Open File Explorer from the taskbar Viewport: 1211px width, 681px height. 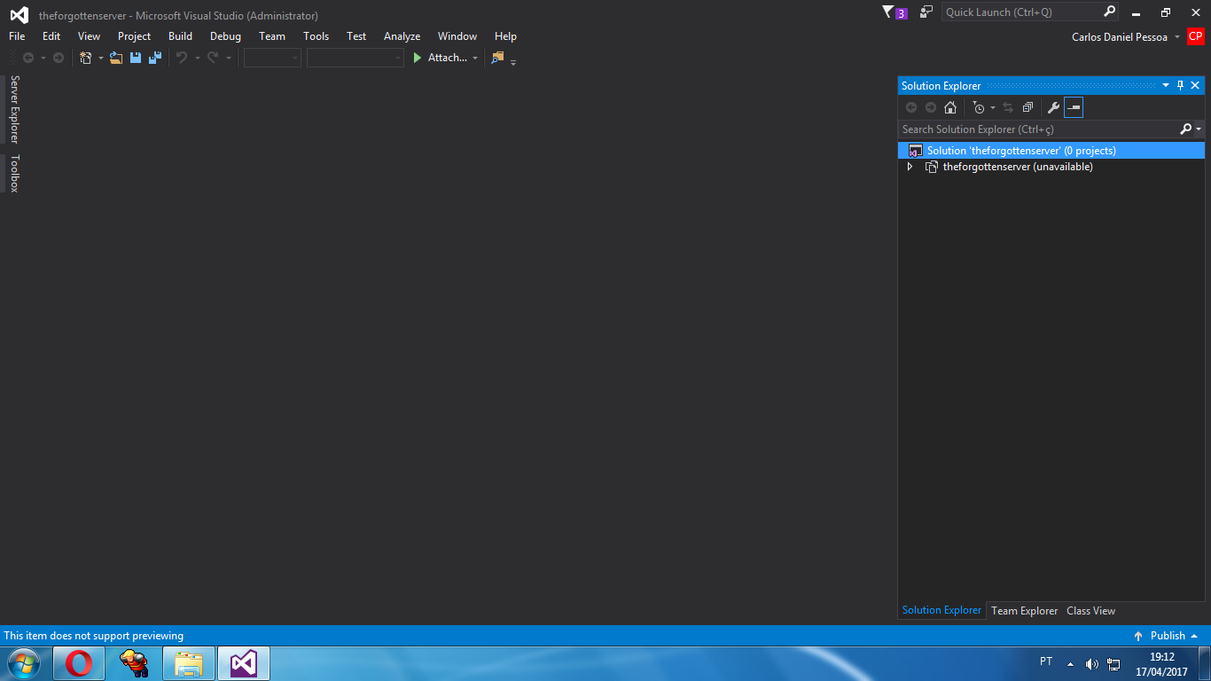tap(189, 663)
